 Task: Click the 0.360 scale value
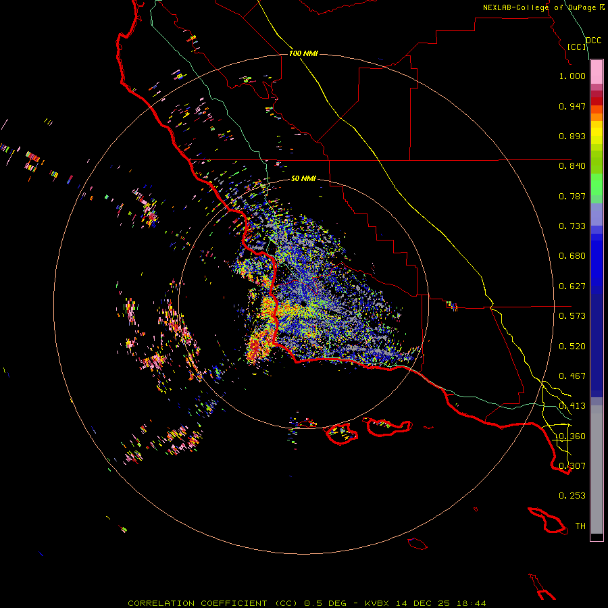[x=572, y=436]
